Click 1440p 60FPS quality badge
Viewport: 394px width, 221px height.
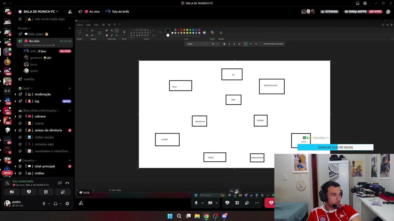tap(356, 12)
